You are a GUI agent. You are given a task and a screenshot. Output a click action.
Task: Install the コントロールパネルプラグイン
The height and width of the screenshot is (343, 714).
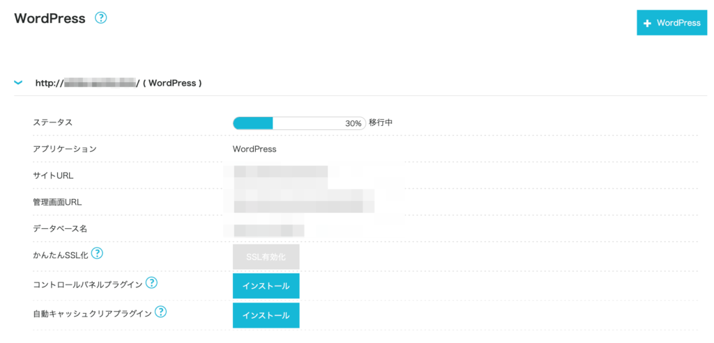[266, 286]
